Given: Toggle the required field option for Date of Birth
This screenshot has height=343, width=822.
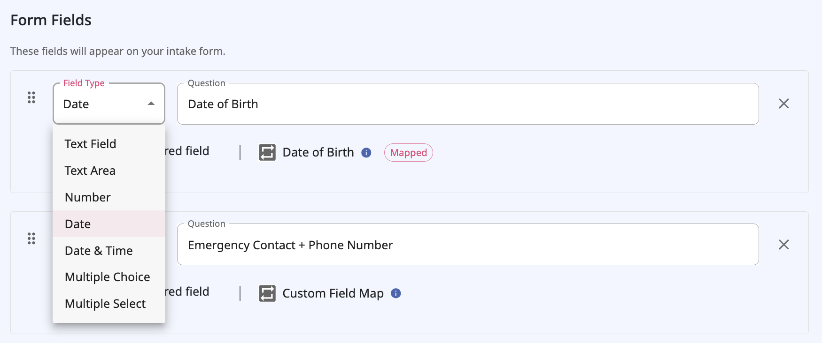Looking at the screenshot, I should [x=188, y=151].
